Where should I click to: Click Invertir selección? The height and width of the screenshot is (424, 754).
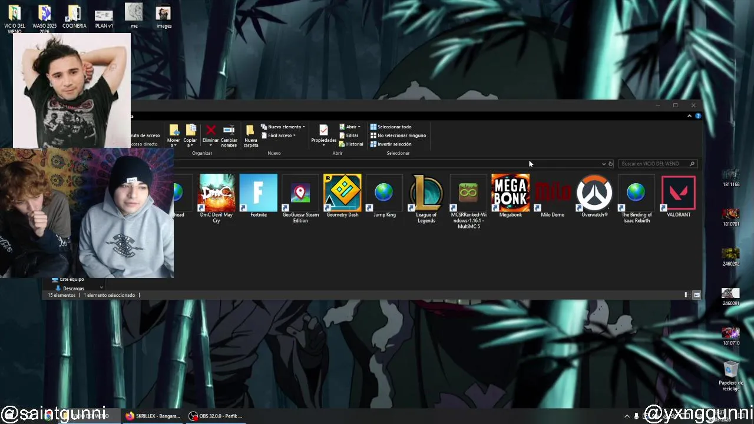(391, 144)
